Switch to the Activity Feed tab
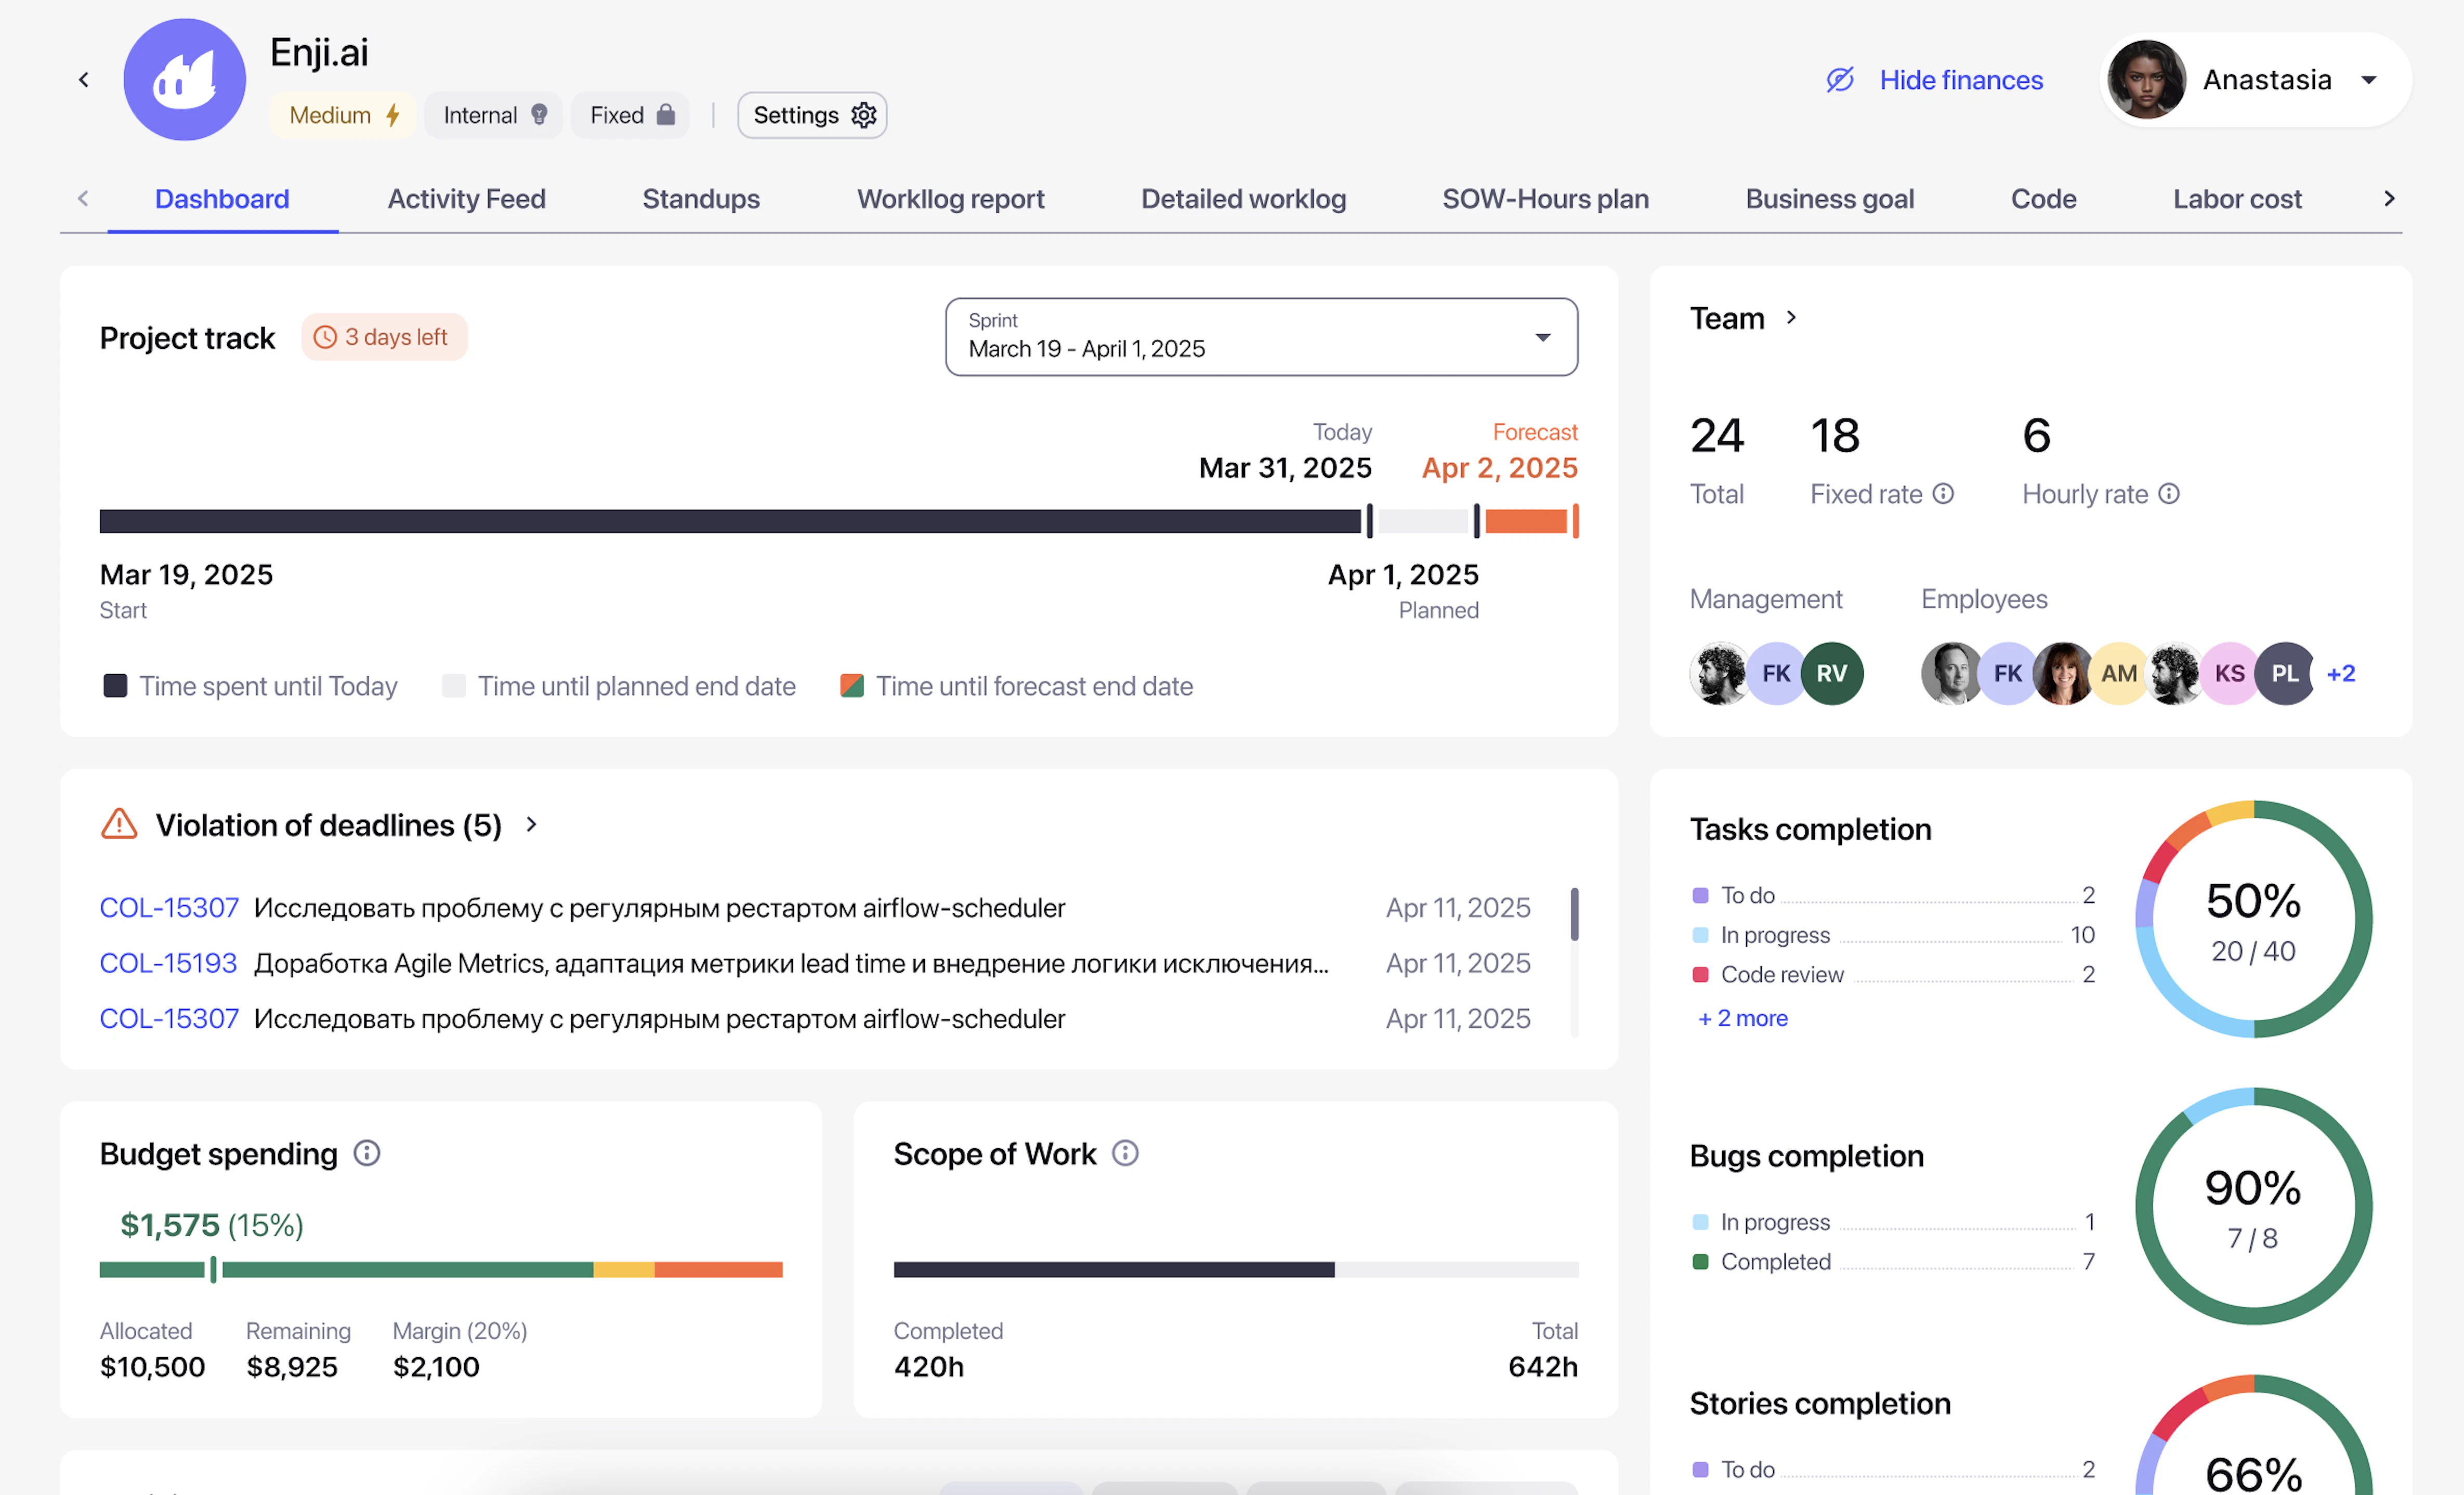2464x1495 pixels. [x=466, y=199]
